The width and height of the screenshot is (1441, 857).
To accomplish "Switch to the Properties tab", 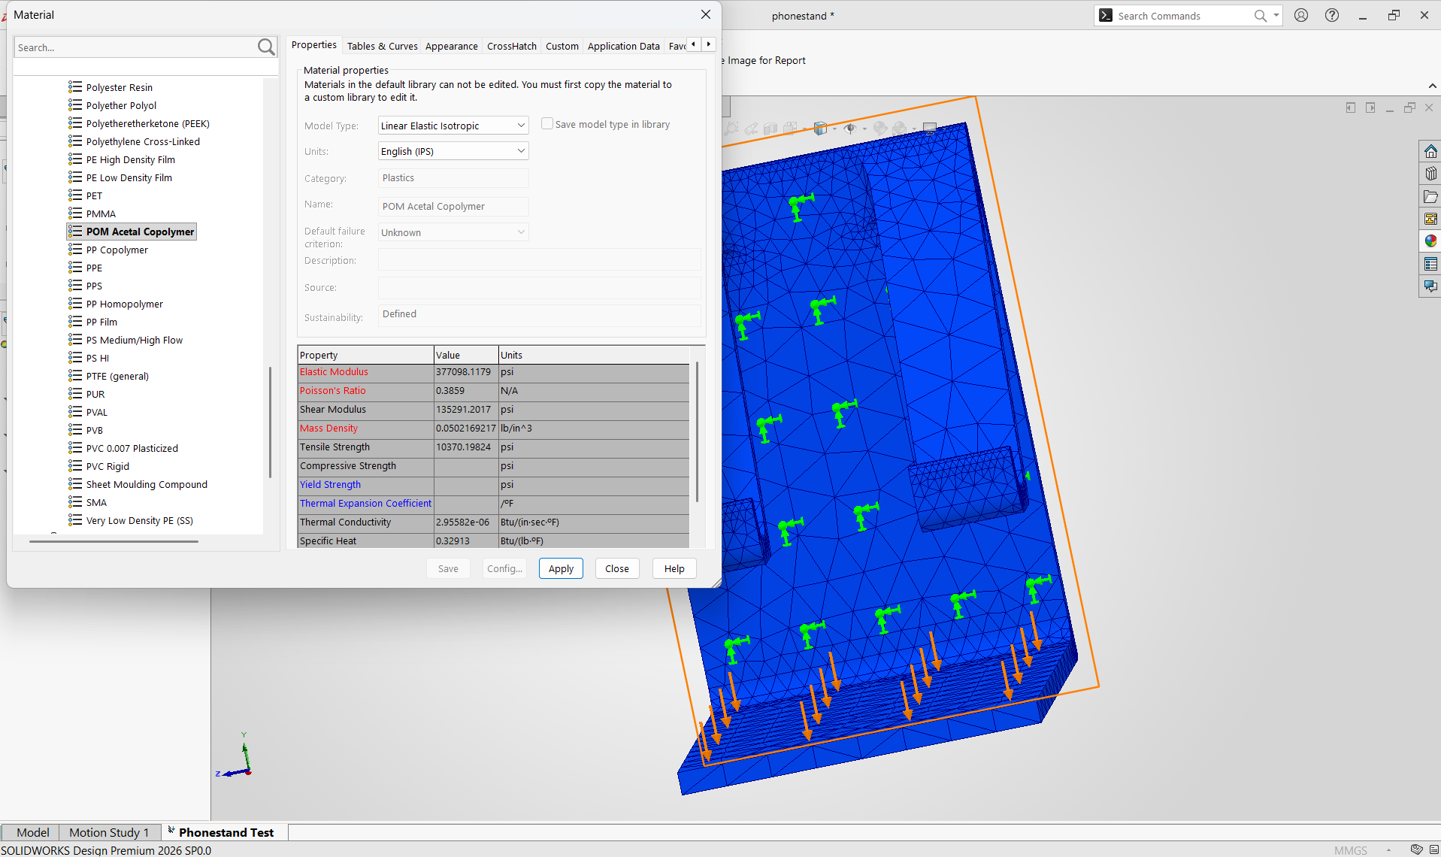I will coord(314,45).
